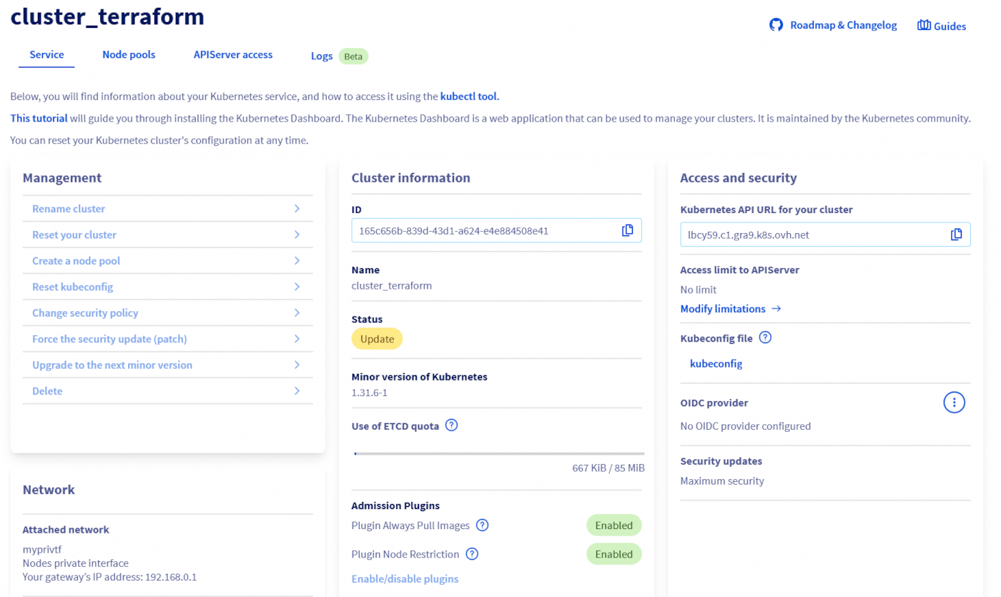Disable the Plugin Always Pull Images badge
Screen dimensions: 1001x597
[613, 525]
